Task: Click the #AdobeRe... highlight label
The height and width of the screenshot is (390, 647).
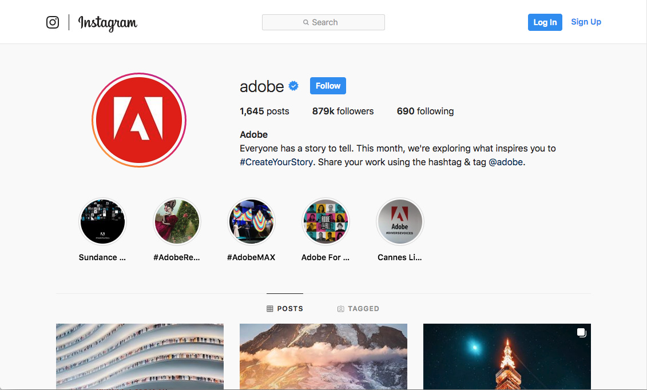Action: (x=177, y=257)
